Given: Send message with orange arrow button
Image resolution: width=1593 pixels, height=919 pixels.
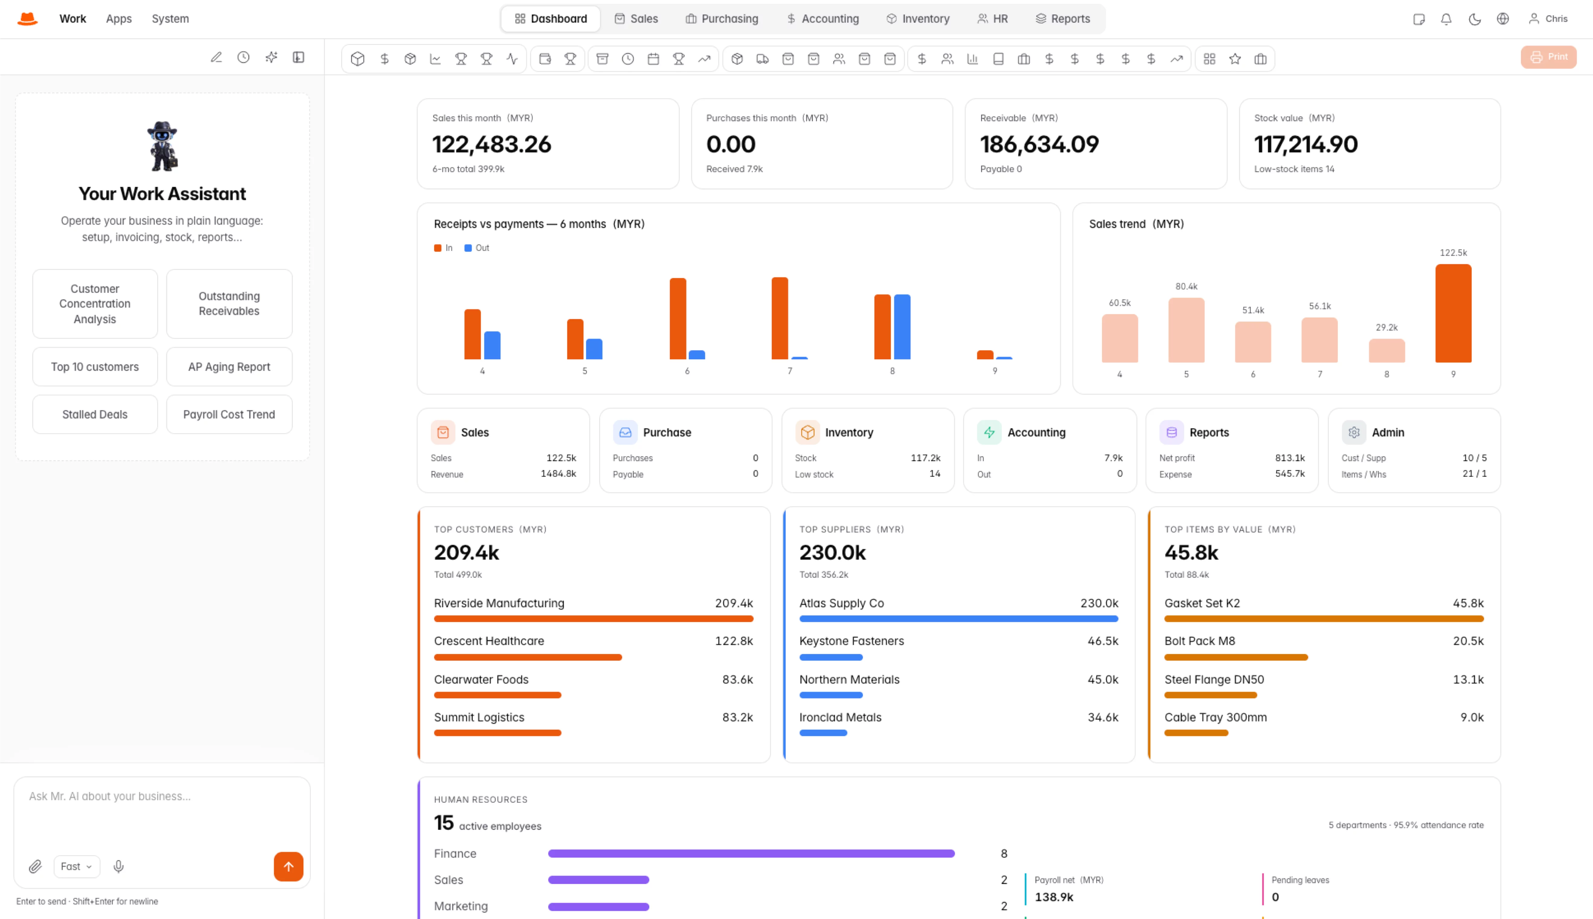Looking at the screenshot, I should [x=288, y=867].
